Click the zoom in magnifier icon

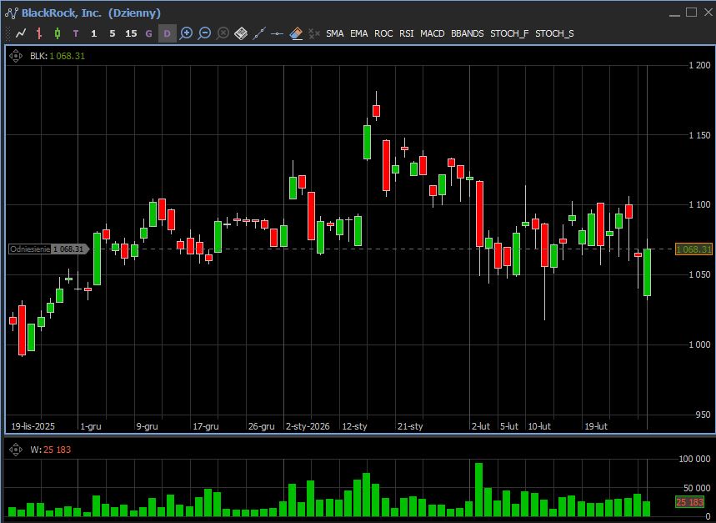click(187, 33)
